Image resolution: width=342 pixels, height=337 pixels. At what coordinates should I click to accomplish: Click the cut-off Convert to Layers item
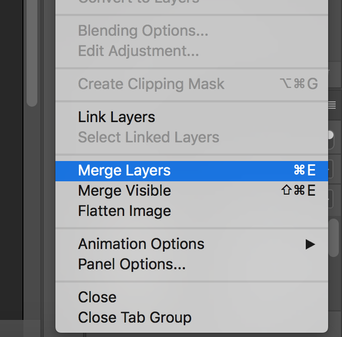(139, 2)
